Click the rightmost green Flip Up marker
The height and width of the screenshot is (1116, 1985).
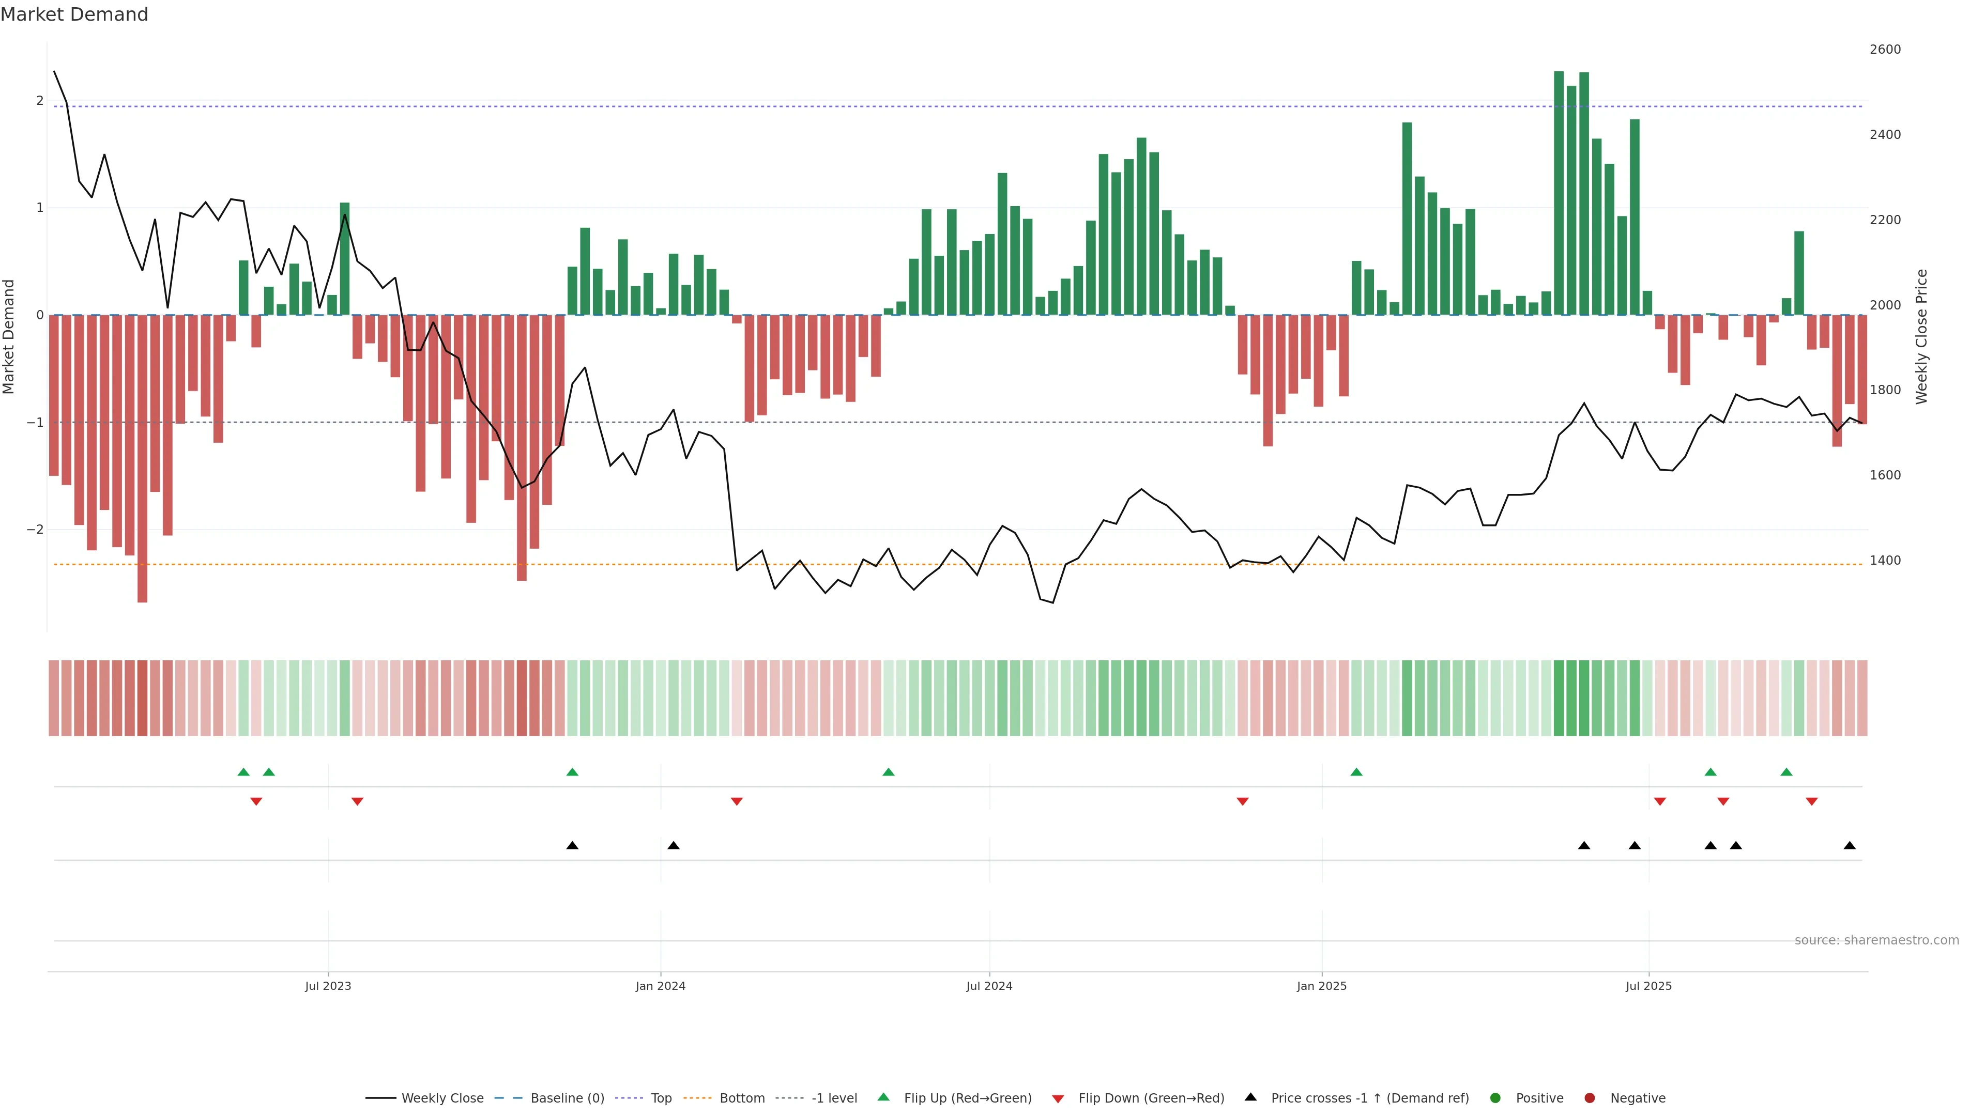(1786, 772)
